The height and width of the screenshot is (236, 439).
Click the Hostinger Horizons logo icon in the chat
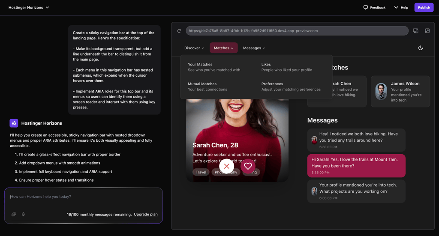click(14, 123)
